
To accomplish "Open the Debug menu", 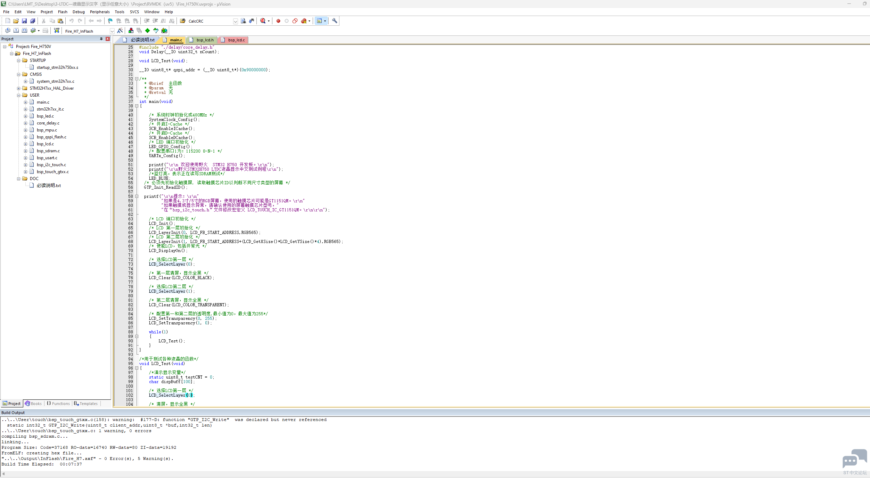I will [79, 12].
